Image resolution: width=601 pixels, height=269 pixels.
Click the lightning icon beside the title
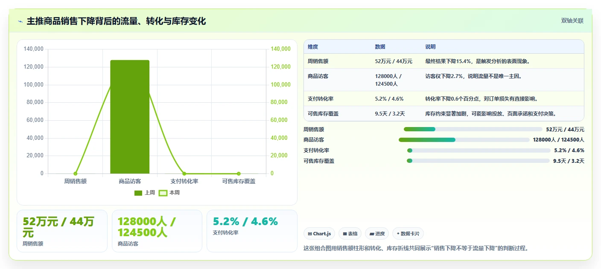(x=20, y=21)
